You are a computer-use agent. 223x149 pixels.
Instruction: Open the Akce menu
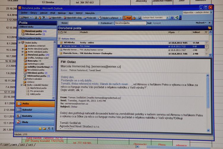pos(71,13)
